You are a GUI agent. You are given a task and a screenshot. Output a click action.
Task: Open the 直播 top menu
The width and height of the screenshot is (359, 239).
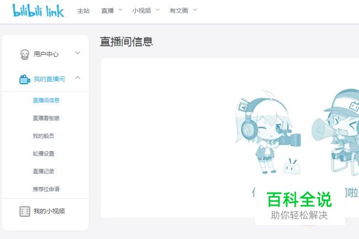[x=107, y=10]
